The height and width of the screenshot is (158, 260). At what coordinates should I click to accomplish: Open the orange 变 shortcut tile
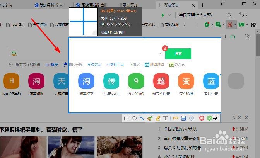(x=186, y=81)
